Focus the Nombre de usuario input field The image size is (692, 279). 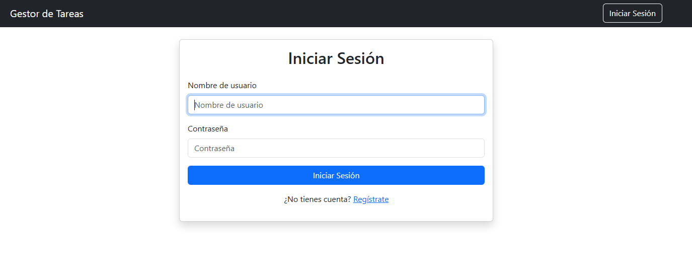click(336, 105)
